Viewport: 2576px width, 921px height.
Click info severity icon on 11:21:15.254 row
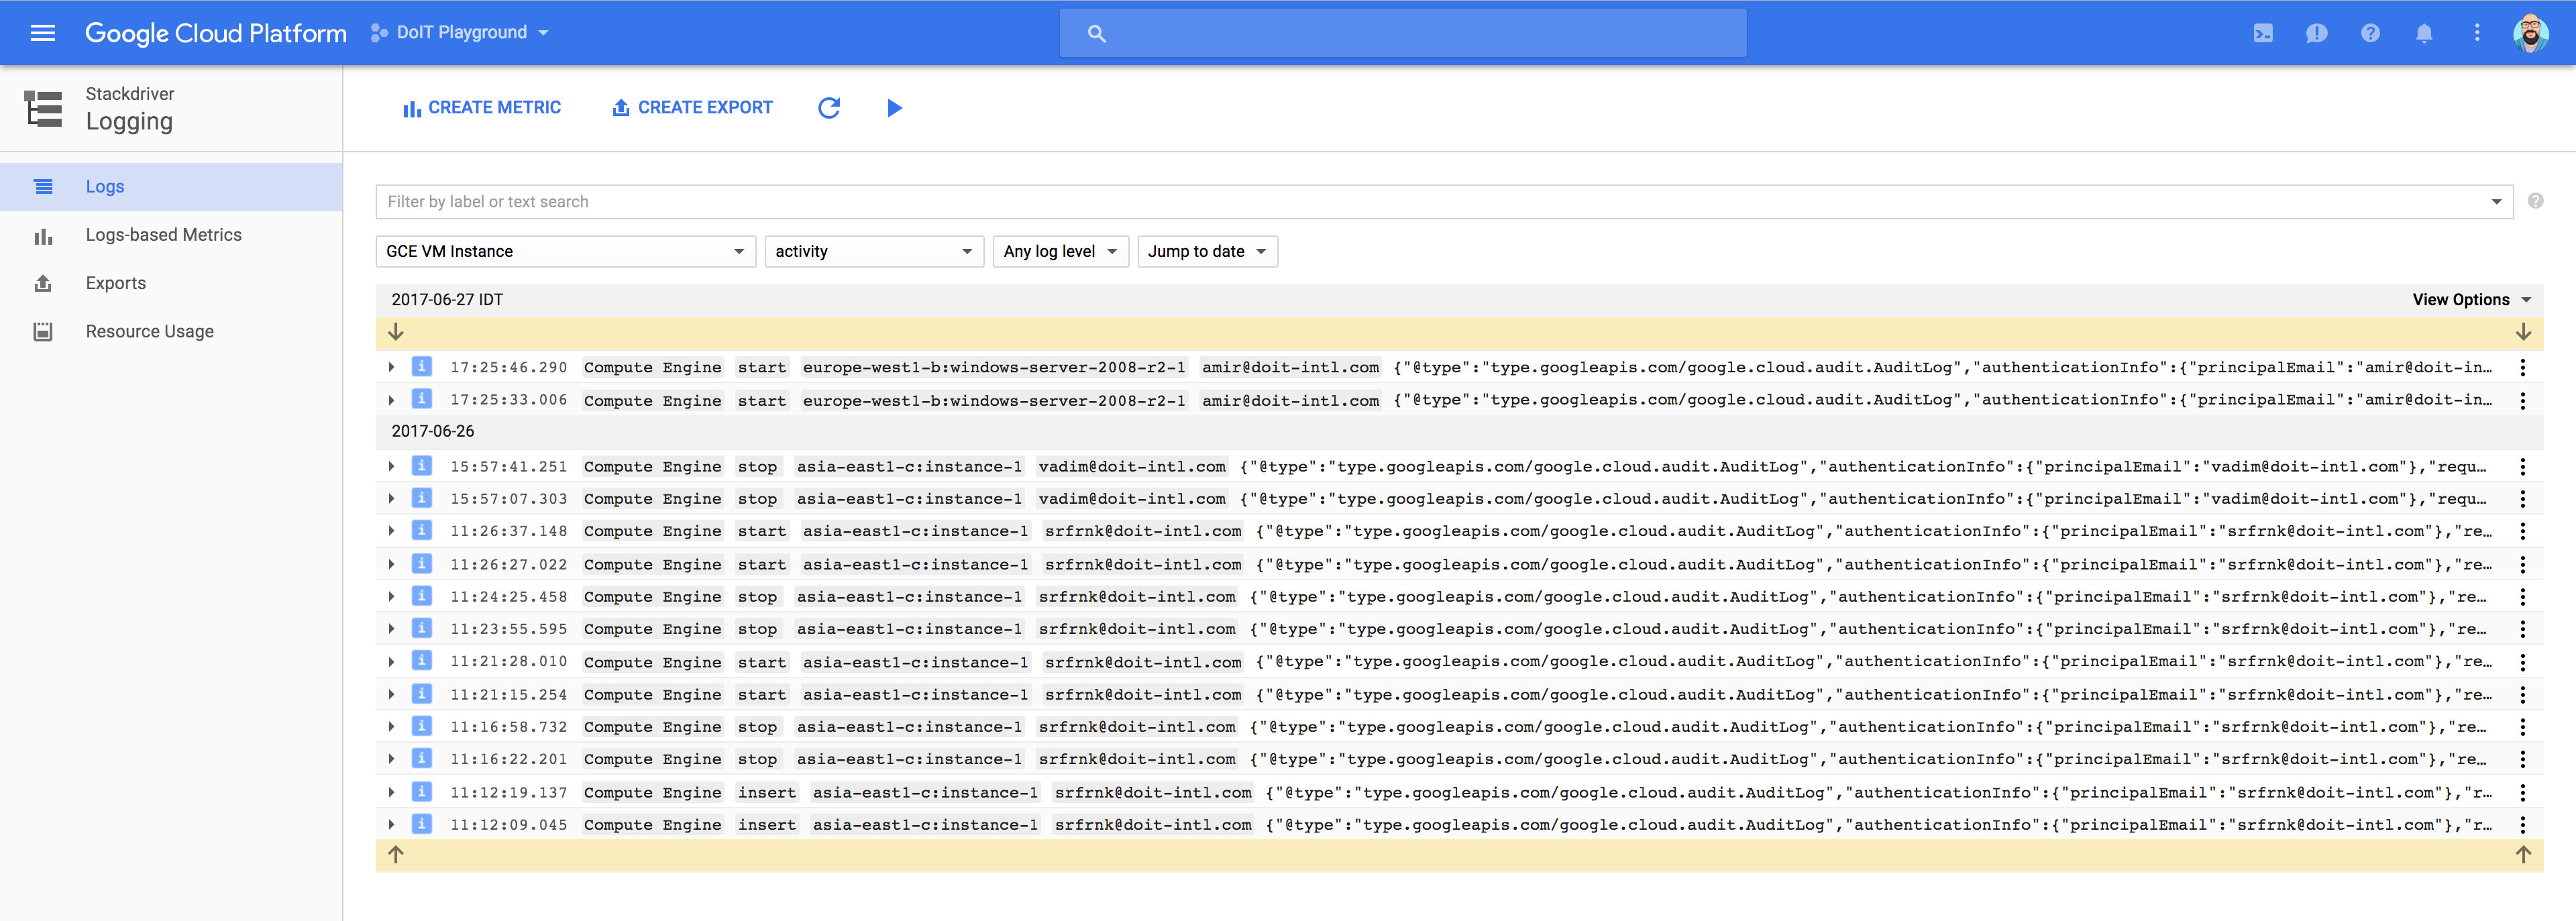(422, 693)
